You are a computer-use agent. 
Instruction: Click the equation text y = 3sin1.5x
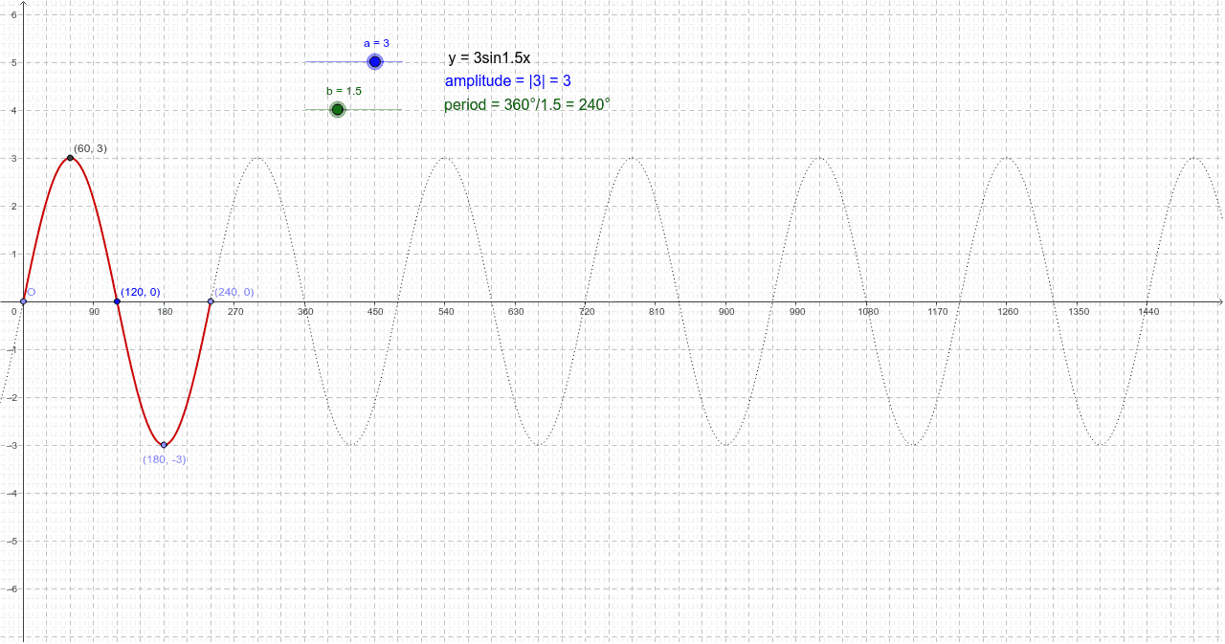488,58
